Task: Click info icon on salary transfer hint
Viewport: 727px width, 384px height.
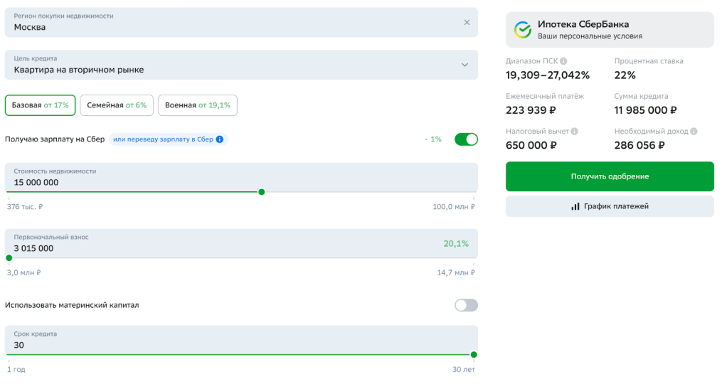Action: pos(220,139)
